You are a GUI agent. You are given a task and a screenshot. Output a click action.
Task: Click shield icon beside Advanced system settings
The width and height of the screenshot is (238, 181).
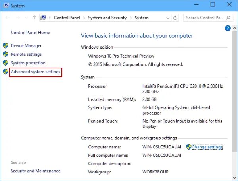point(6,72)
